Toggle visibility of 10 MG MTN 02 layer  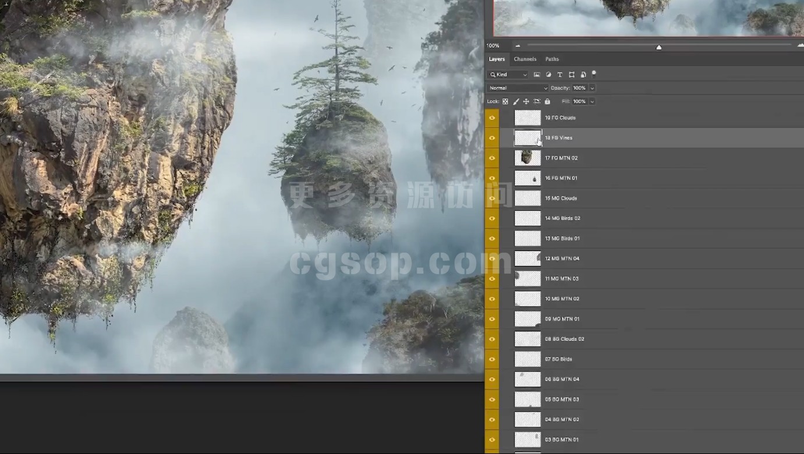click(492, 299)
